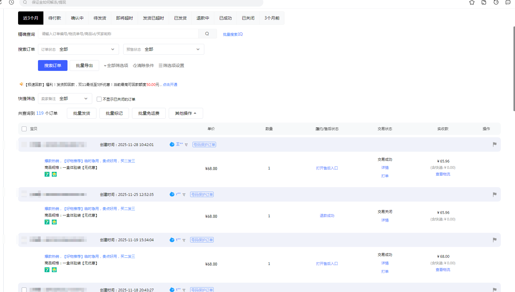
Task: Enable 不显示已关闭的订单 checkbox
Action: pyautogui.click(x=99, y=99)
